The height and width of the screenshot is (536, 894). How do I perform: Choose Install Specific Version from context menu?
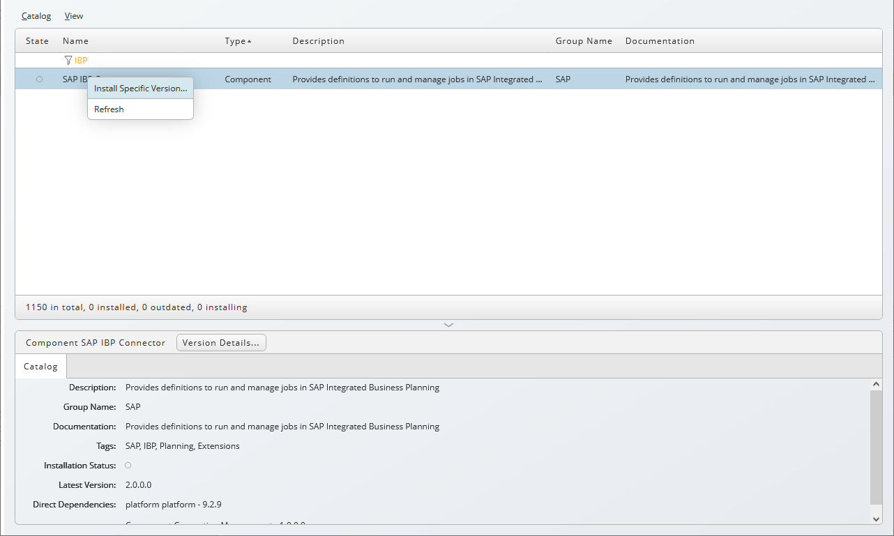click(140, 89)
